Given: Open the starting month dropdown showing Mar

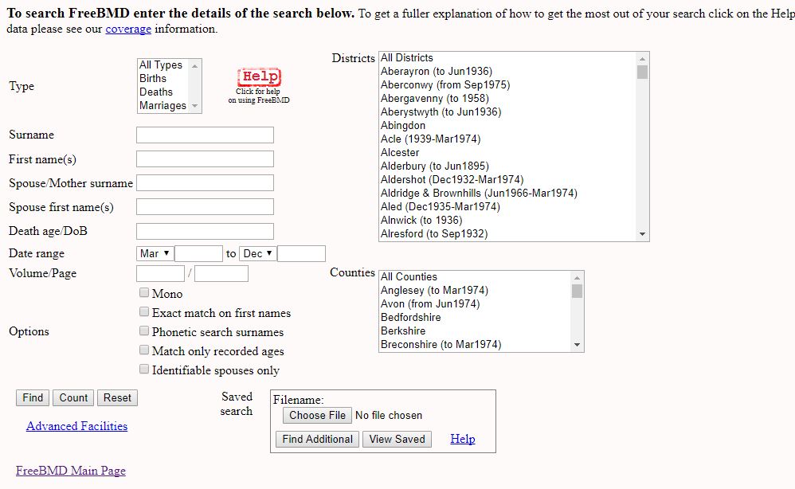Looking at the screenshot, I should pos(154,252).
